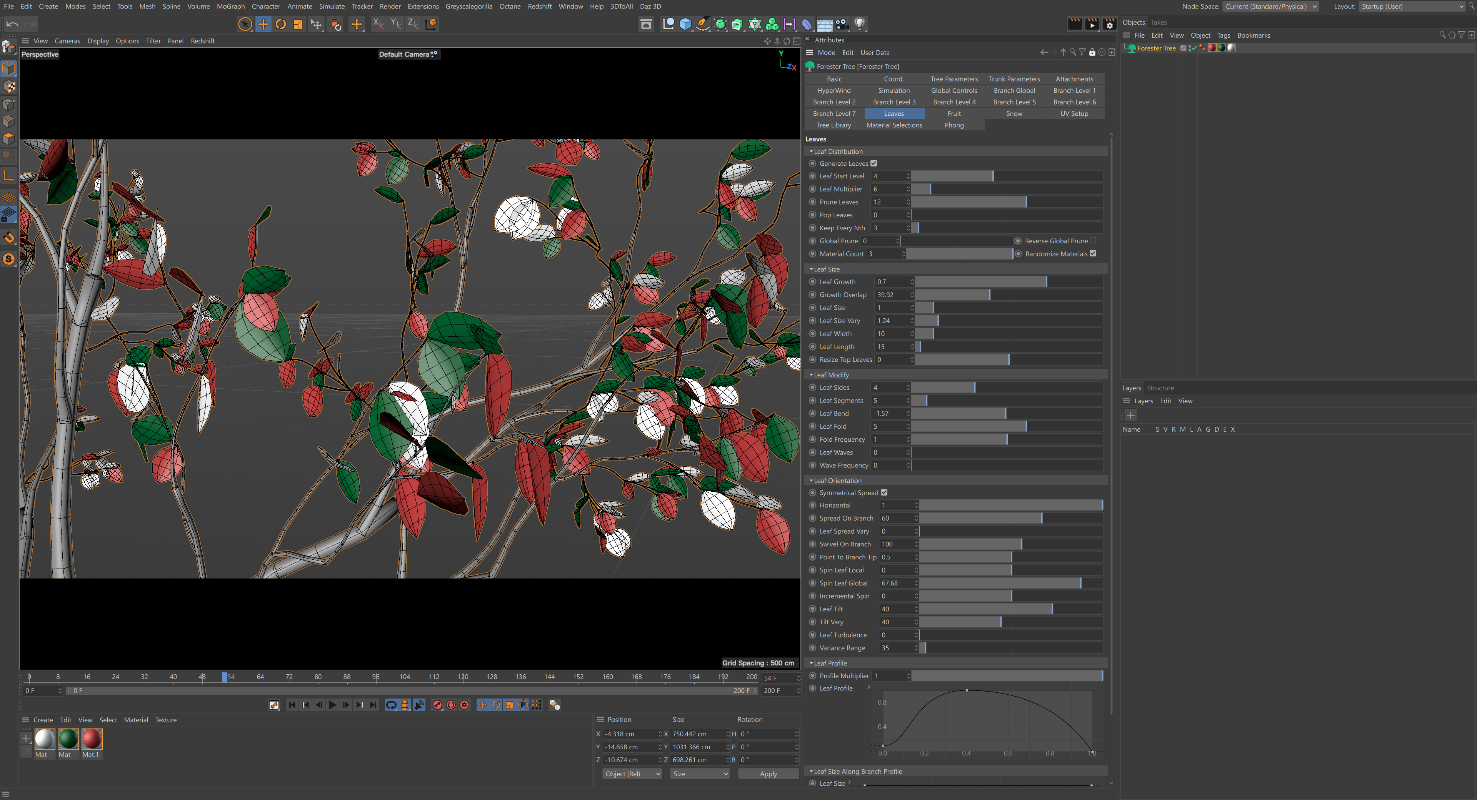Click the keyframe circle next to Leaf Bend
Viewport: 1477px width, 800px height.
pos(812,414)
